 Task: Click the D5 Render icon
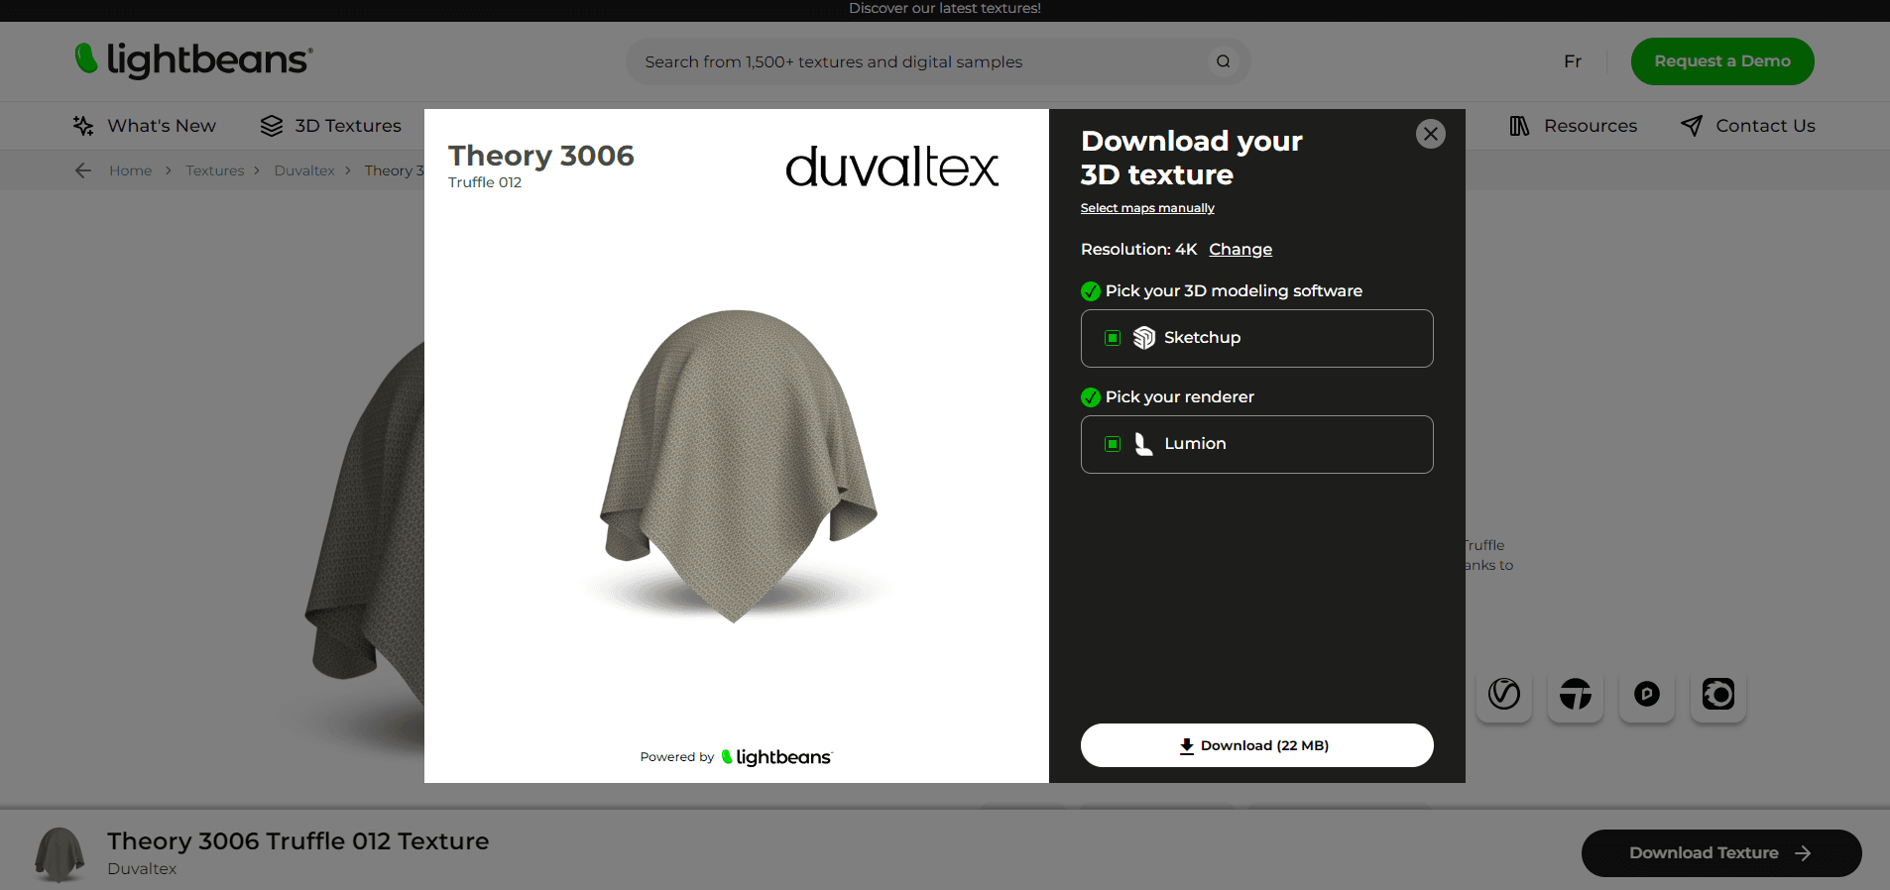[x=1647, y=694]
